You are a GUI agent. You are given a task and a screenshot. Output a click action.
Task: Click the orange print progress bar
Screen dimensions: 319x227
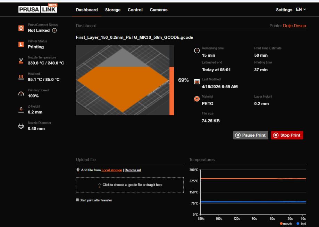click(171, 91)
